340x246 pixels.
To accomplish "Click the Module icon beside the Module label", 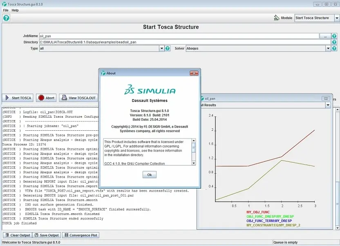I will (277, 18).
